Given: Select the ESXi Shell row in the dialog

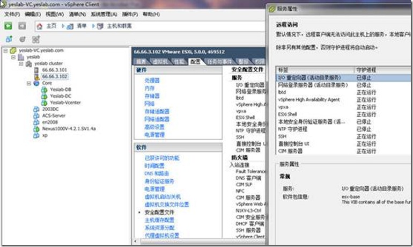Looking at the screenshot, I should coord(343,114).
